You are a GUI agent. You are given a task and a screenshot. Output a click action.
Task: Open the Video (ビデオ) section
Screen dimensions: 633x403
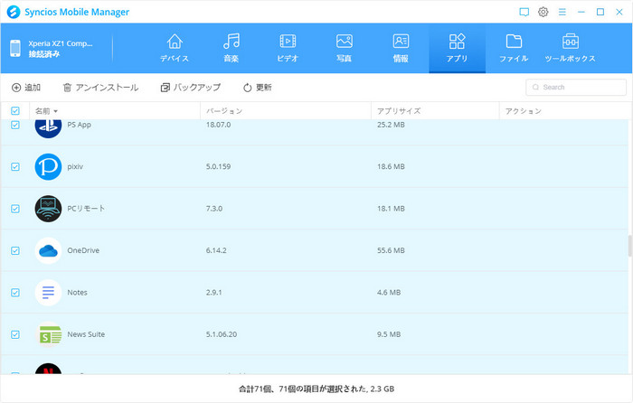point(288,48)
